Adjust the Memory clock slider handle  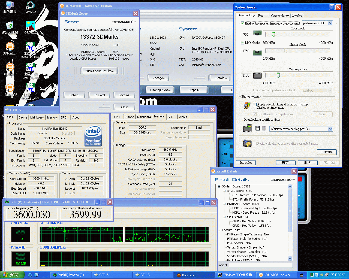click(x=278, y=75)
